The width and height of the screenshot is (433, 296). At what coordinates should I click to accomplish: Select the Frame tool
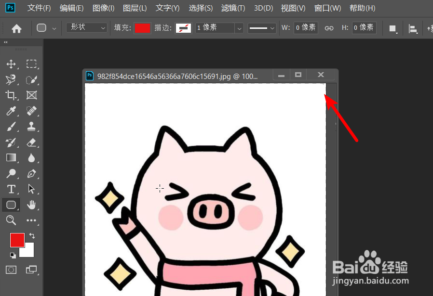tap(31, 95)
